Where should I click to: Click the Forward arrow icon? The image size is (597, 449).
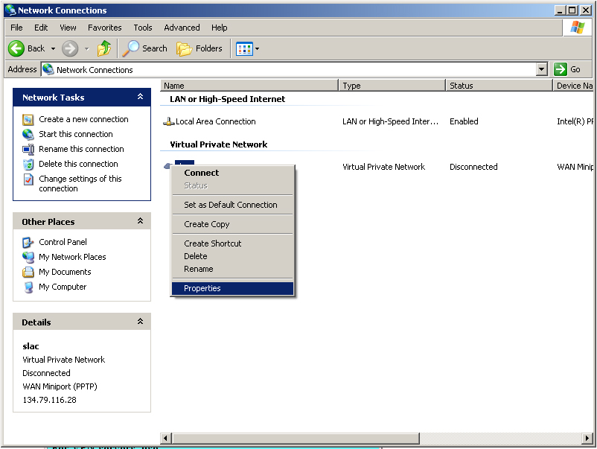click(x=70, y=48)
